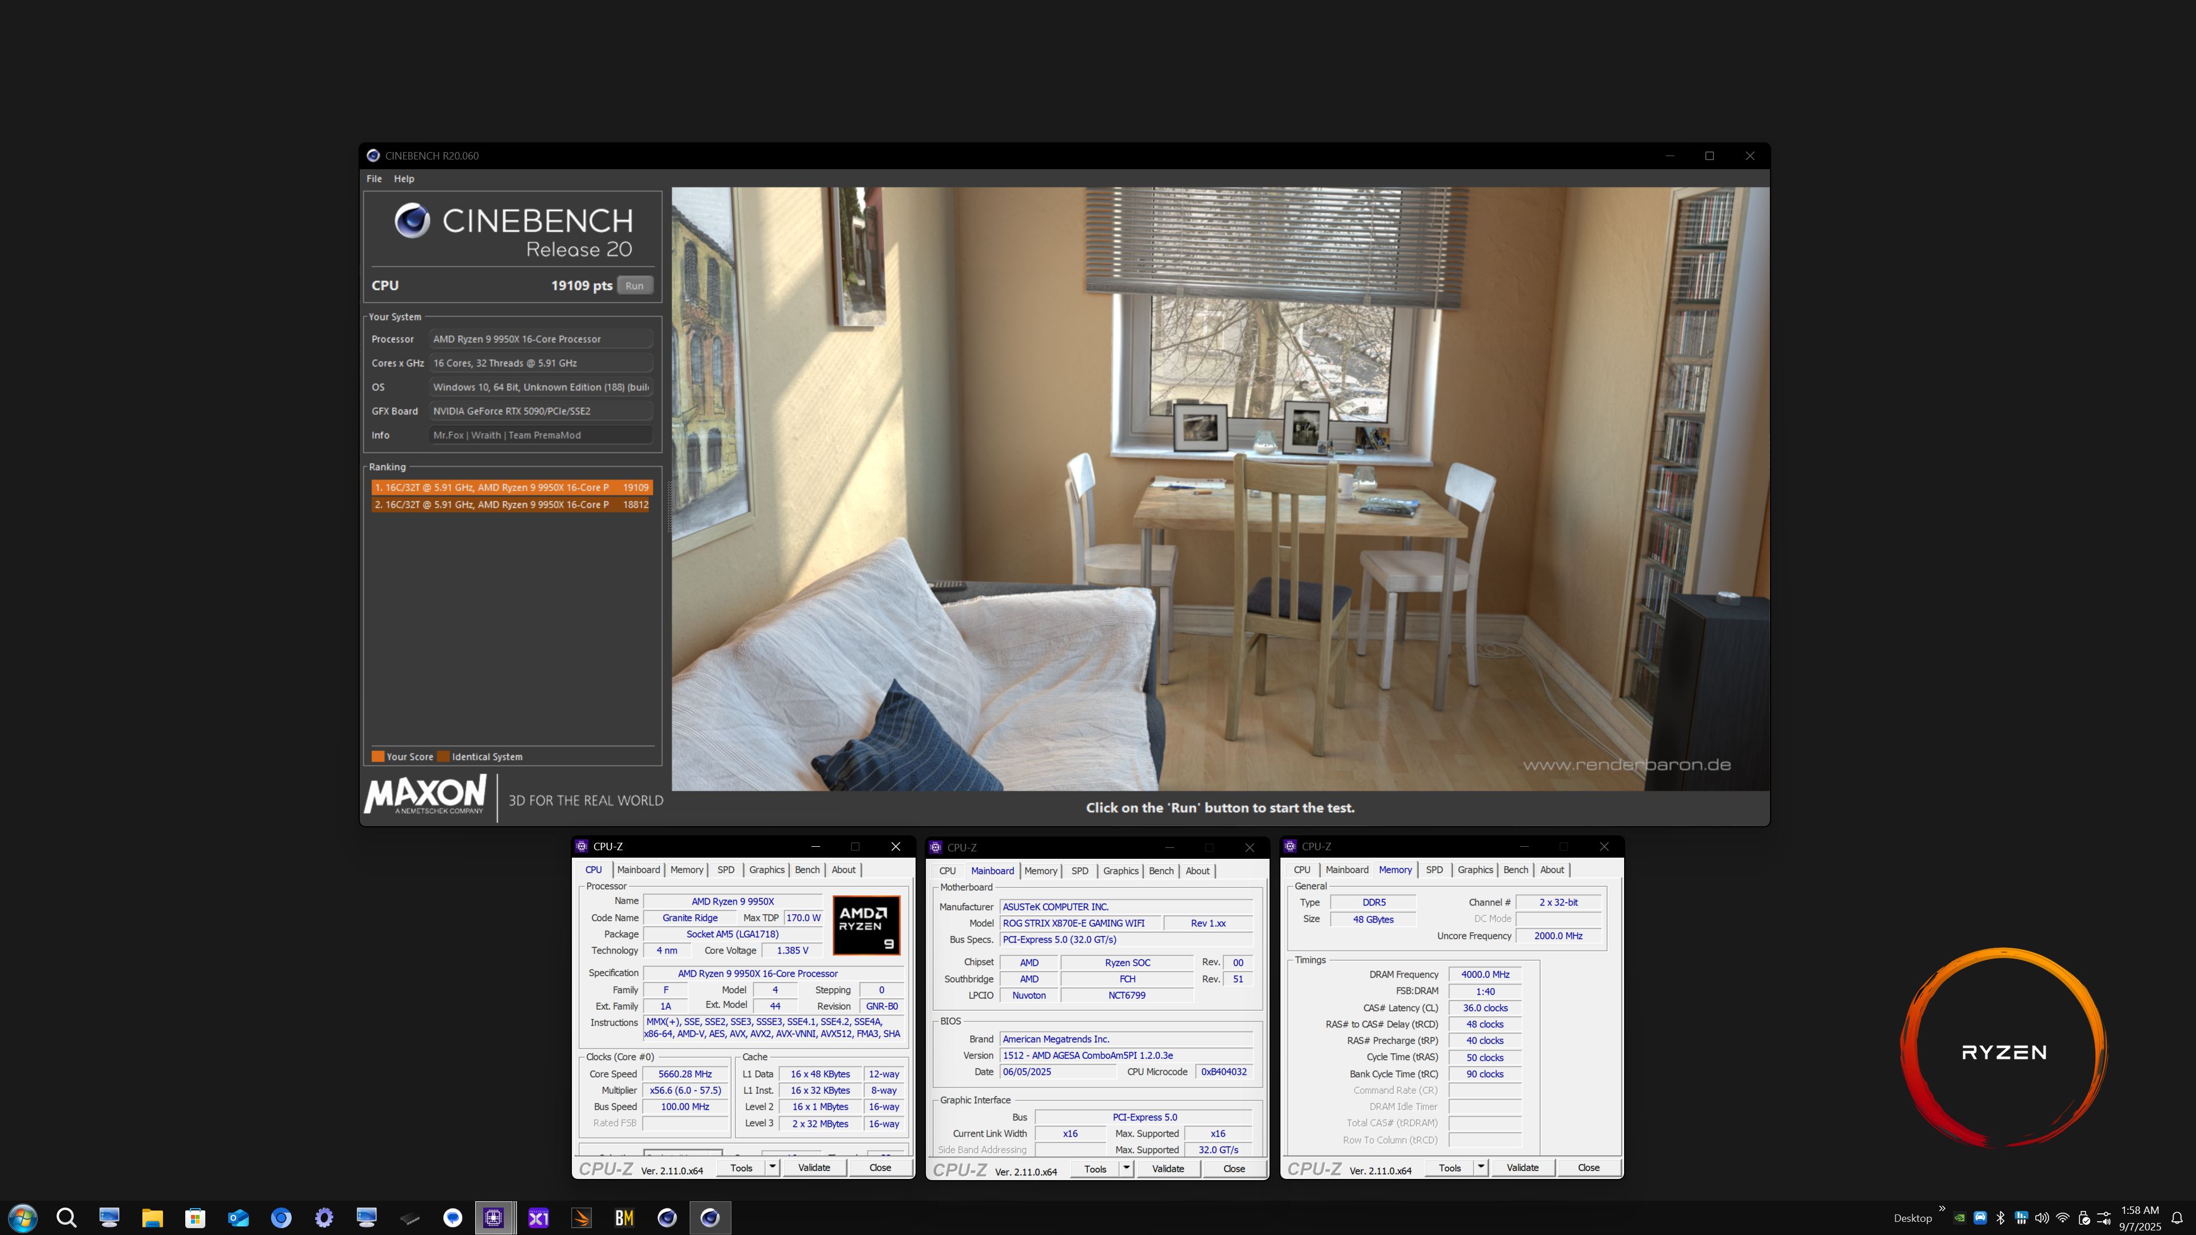Select first ranking row scoring 19109

tap(512, 488)
